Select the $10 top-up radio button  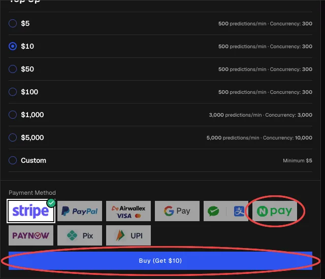tap(13, 46)
